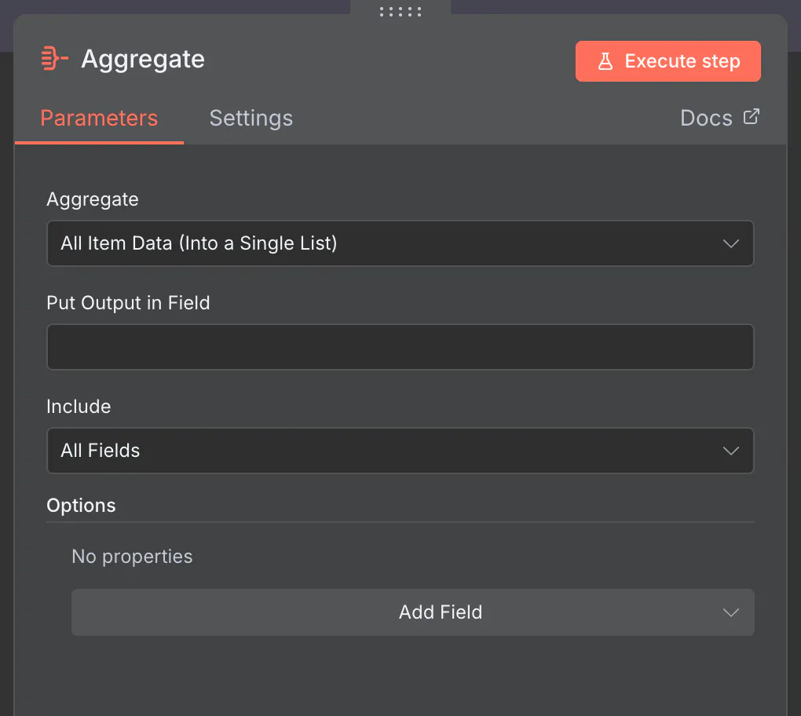Click the "Put Output in Field" label
Image resolution: width=801 pixels, height=716 pixels.
click(x=128, y=303)
